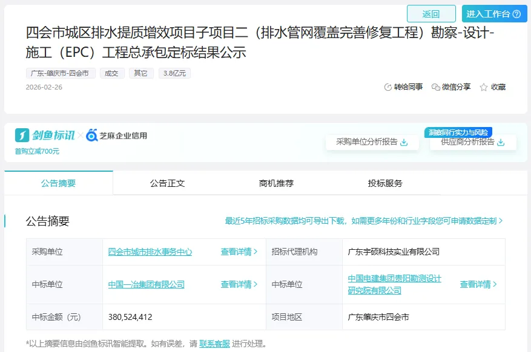This screenshot has height=352, width=531.
Task: Download the 供应商分析报告
Action: tap(501, 142)
